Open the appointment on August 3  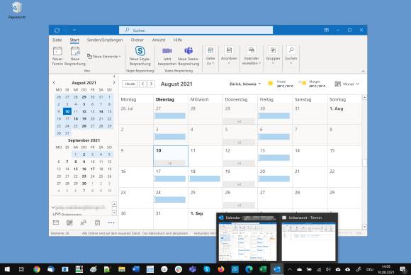tap(170, 137)
